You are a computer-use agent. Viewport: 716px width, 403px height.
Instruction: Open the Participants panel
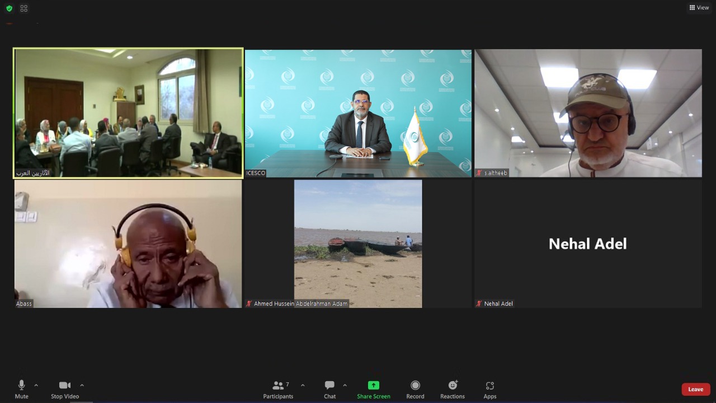coord(278,390)
